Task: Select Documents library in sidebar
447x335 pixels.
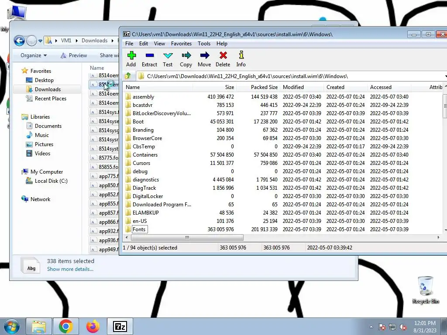Action: point(48,126)
